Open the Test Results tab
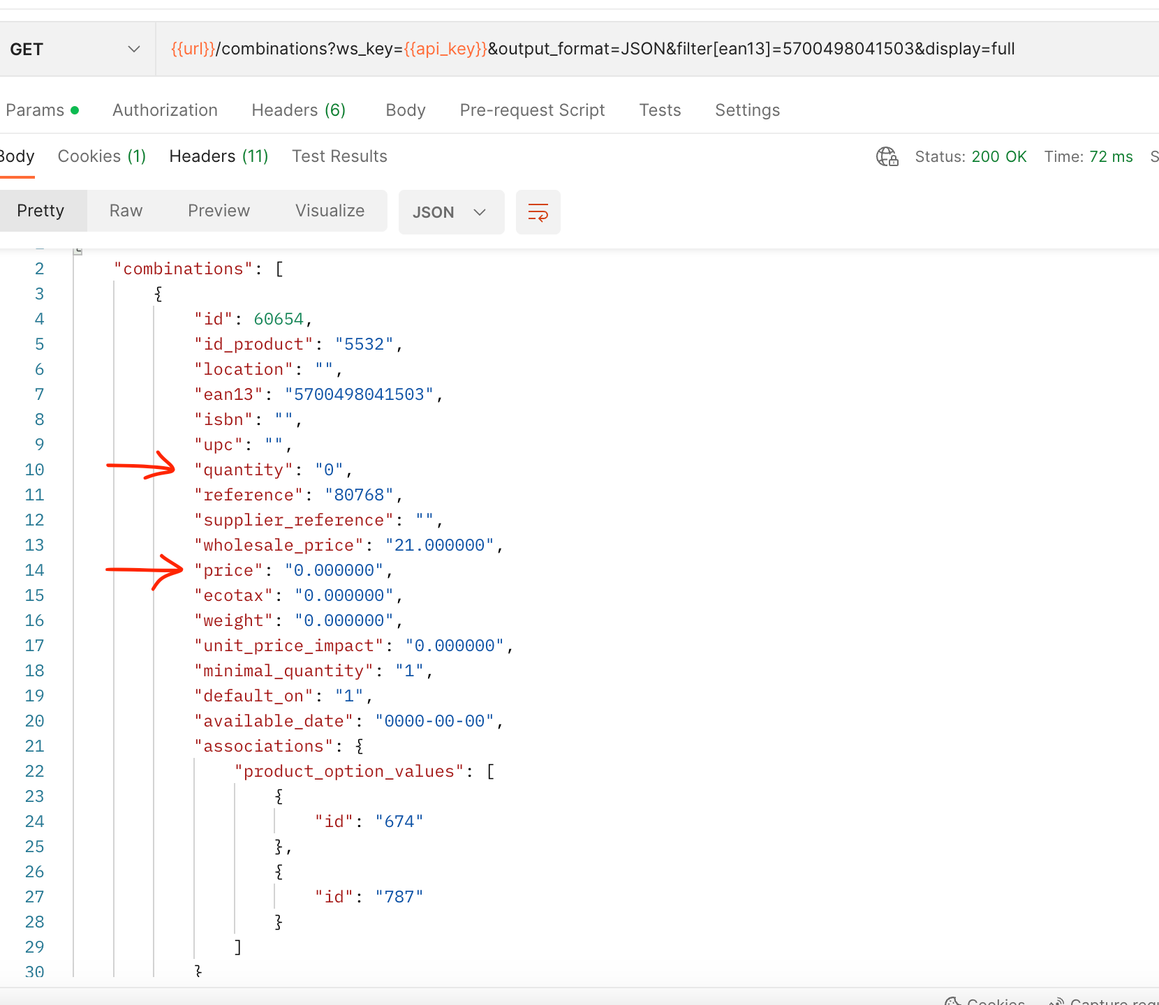The width and height of the screenshot is (1159, 1005). 339,156
